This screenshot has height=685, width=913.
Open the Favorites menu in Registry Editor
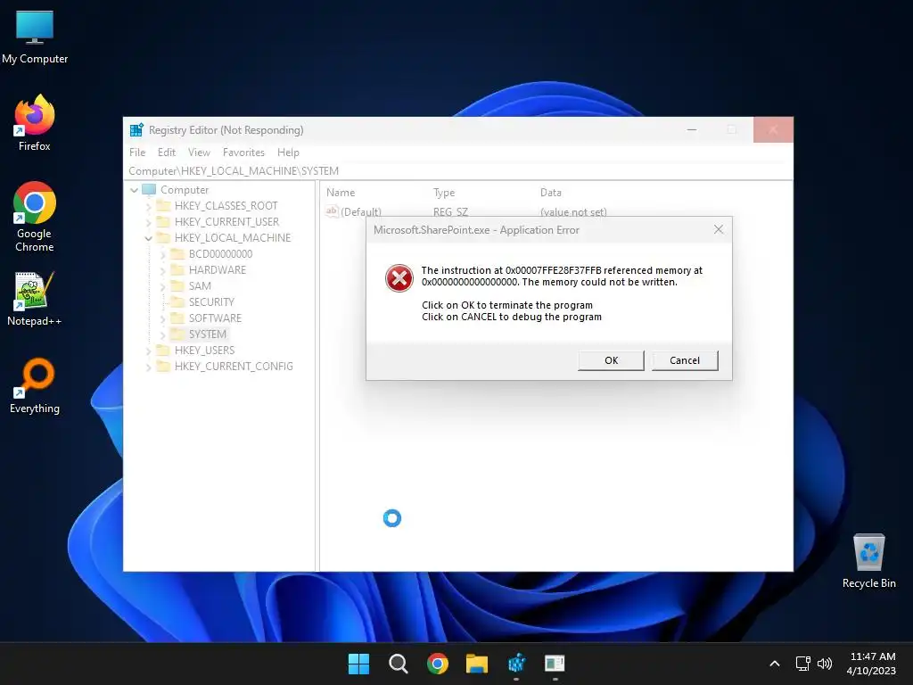(x=243, y=152)
